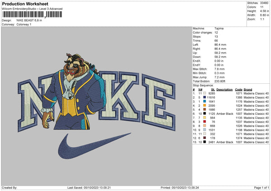Click the Max Jump value 7.2 mm
The image size is (271, 191).
pos(220,77)
